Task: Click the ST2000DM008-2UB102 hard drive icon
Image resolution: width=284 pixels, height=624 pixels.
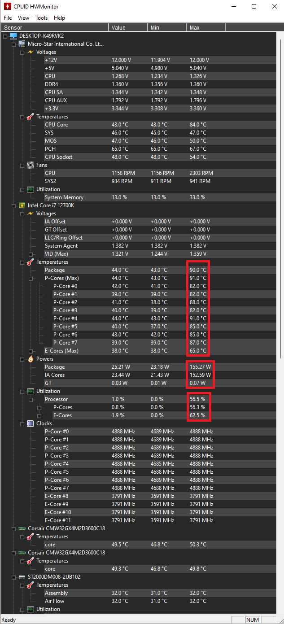Action: (22, 577)
